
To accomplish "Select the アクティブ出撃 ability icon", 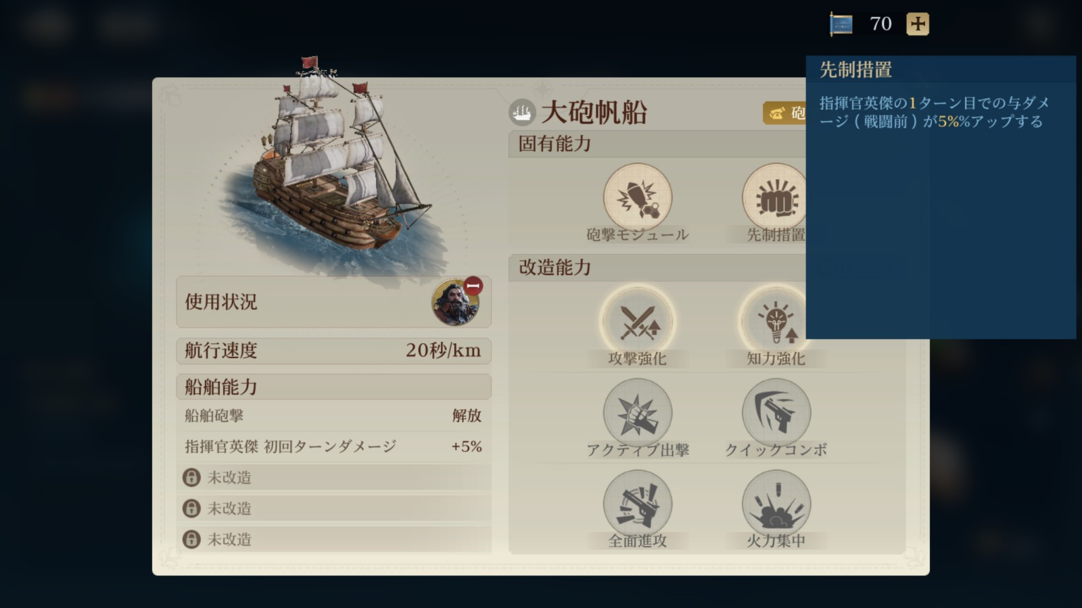I will (x=637, y=412).
